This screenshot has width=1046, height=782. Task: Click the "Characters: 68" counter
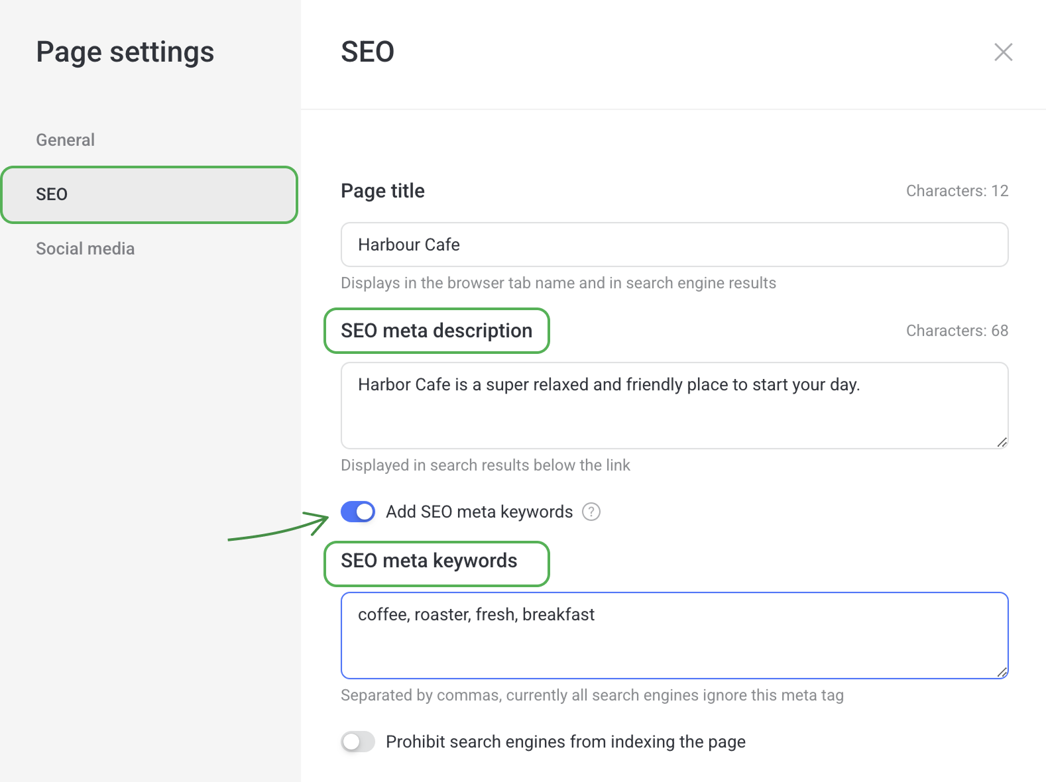tap(957, 331)
